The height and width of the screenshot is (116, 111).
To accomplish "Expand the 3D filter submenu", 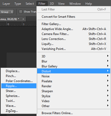I will coord(74,56).
